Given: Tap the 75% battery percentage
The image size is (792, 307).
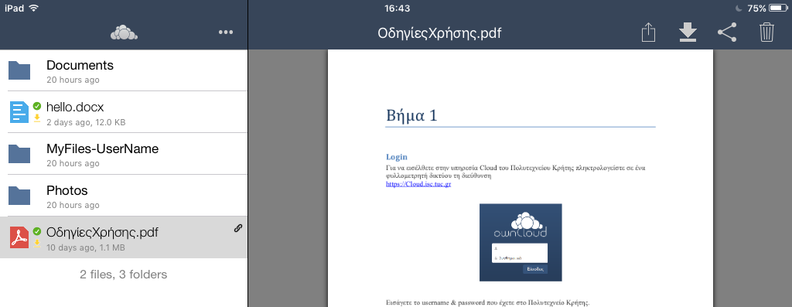Looking at the screenshot, I should tap(756, 8).
